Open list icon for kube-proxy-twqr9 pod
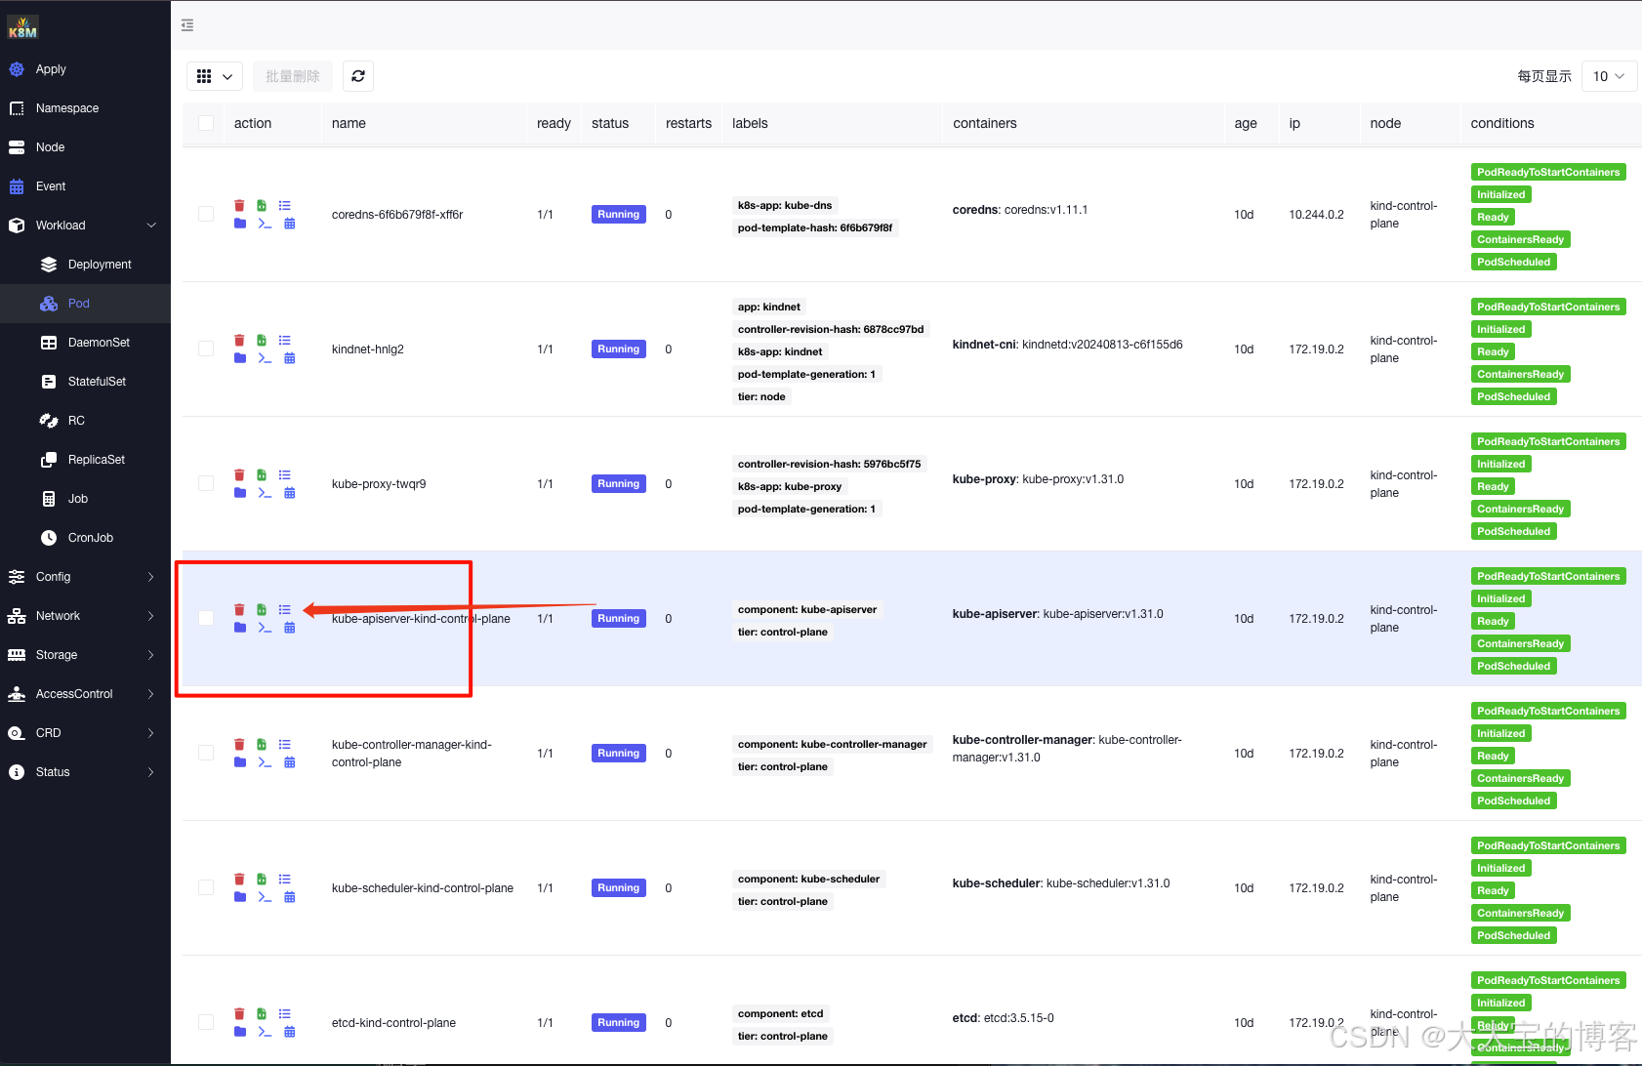This screenshot has width=1642, height=1066. click(x=285, y=474)
